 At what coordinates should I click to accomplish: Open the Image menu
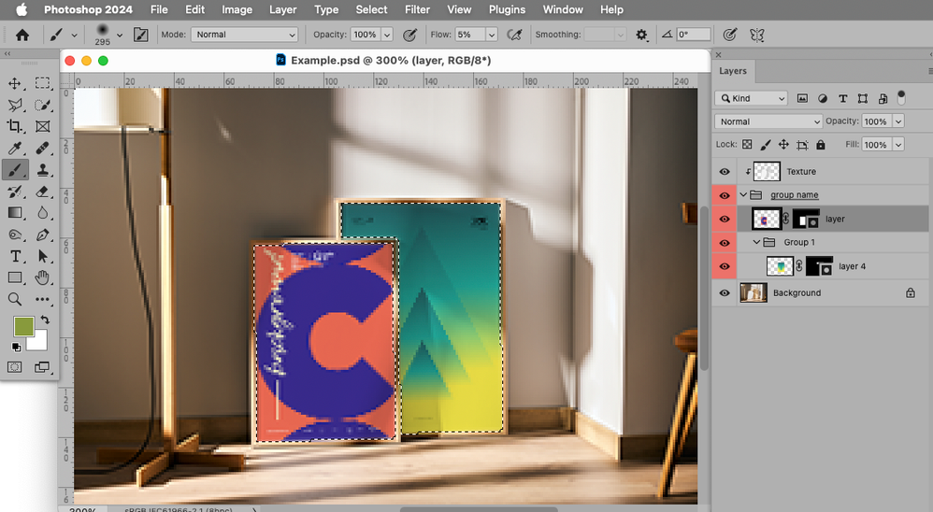click(x=237, y=9)
